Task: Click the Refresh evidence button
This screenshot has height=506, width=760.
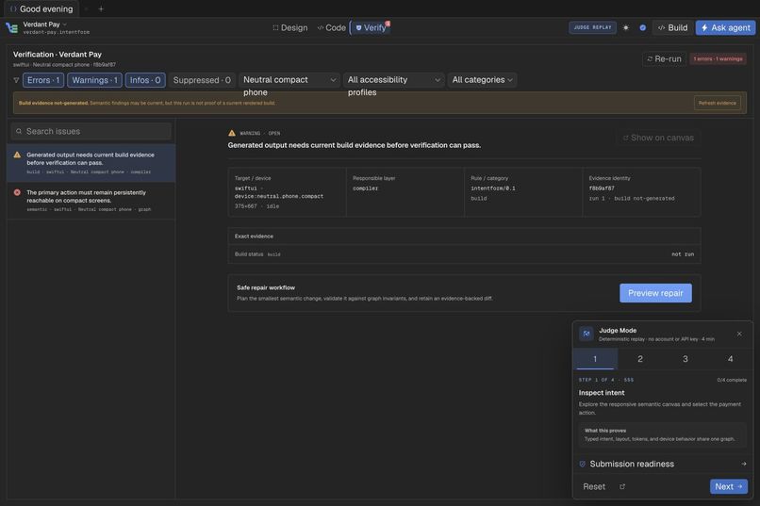Action: tap(718, 103)
